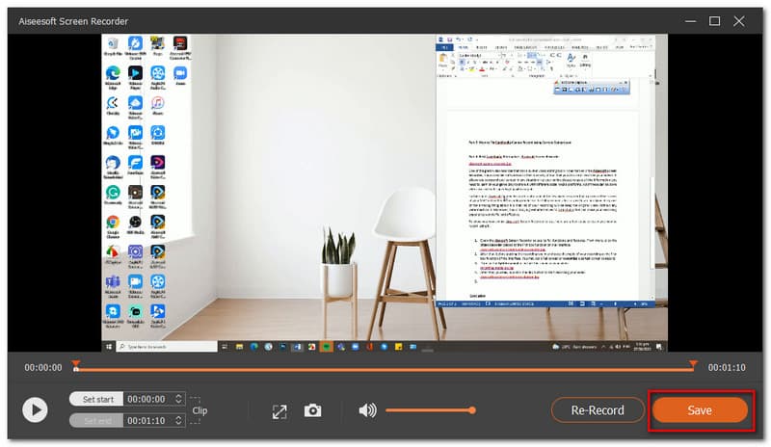Take a snapshot with the camera icon
The image size is (771, 447).
point(312,410)
